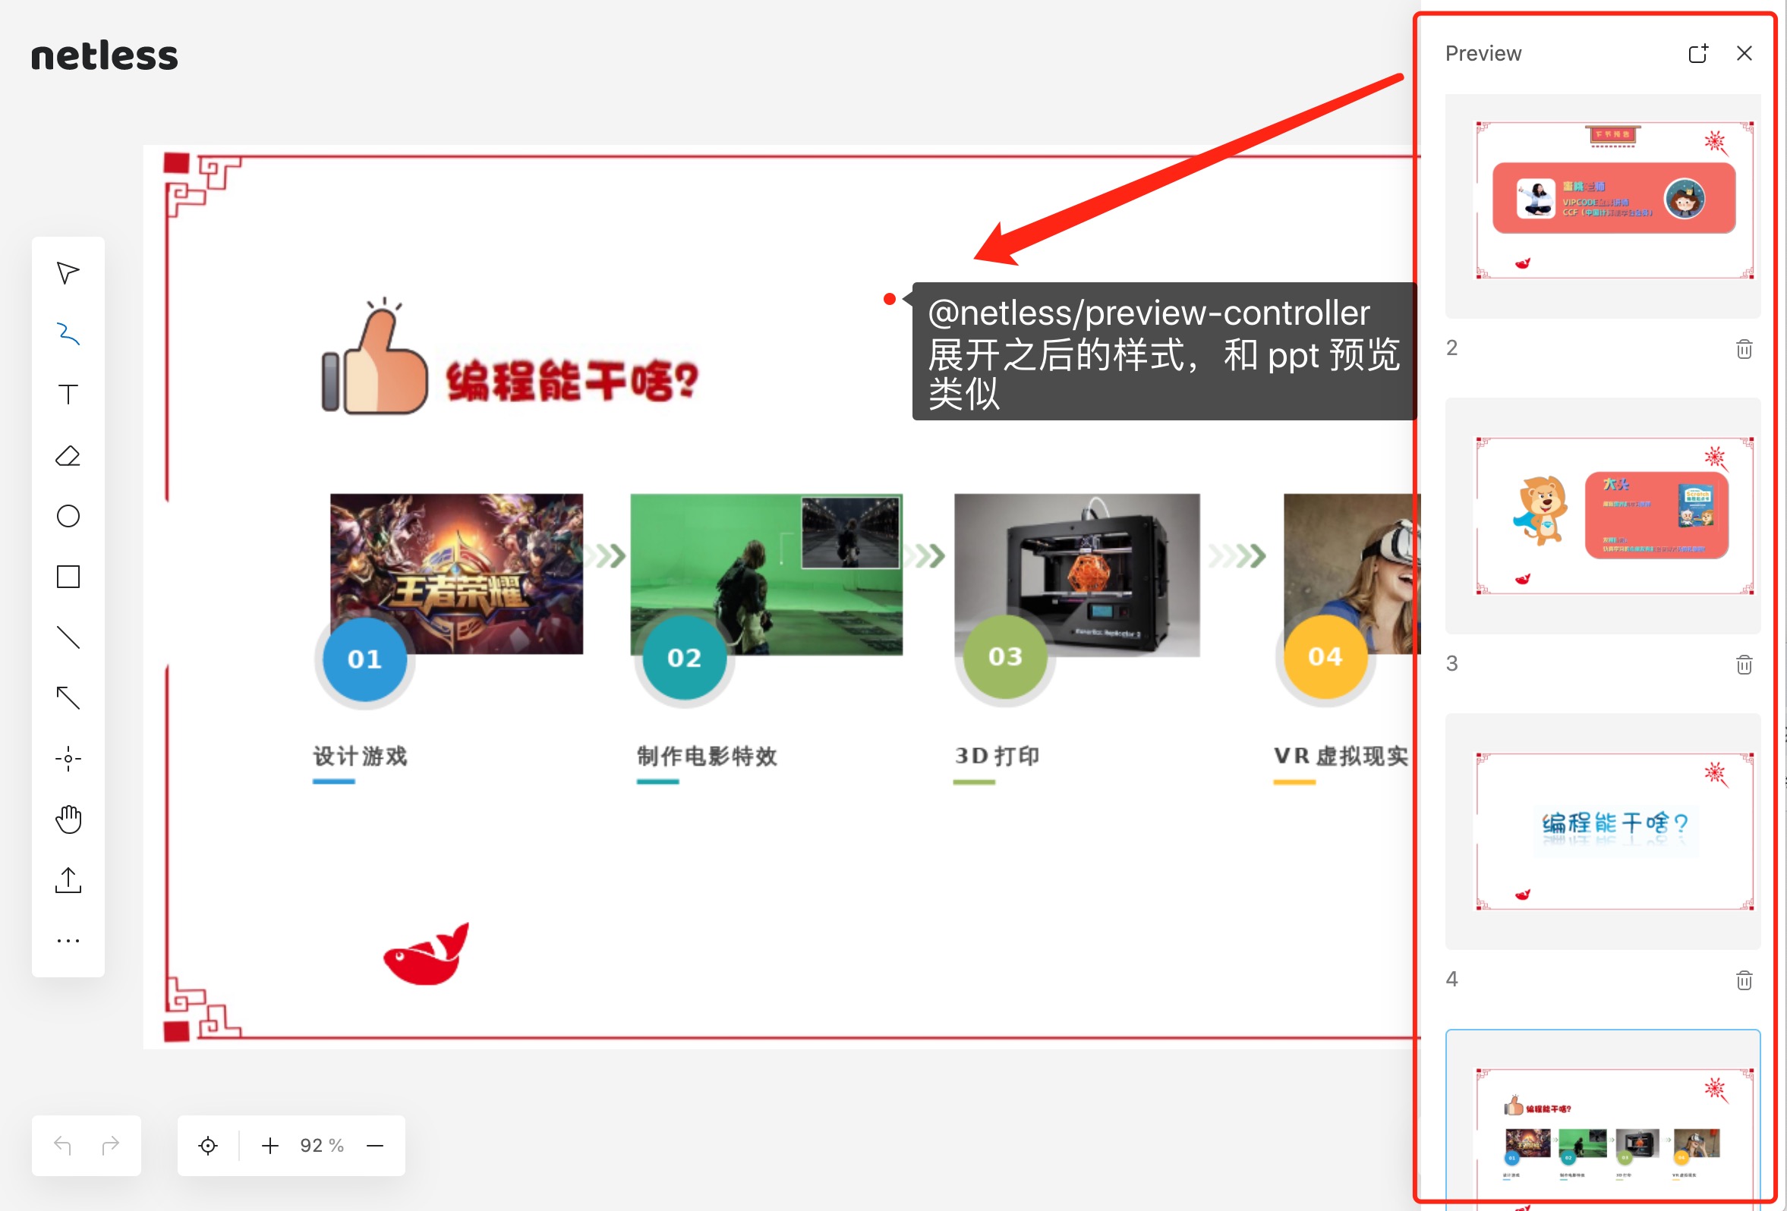Select the Text tool
The image size is (1787, 1211).
68,395
